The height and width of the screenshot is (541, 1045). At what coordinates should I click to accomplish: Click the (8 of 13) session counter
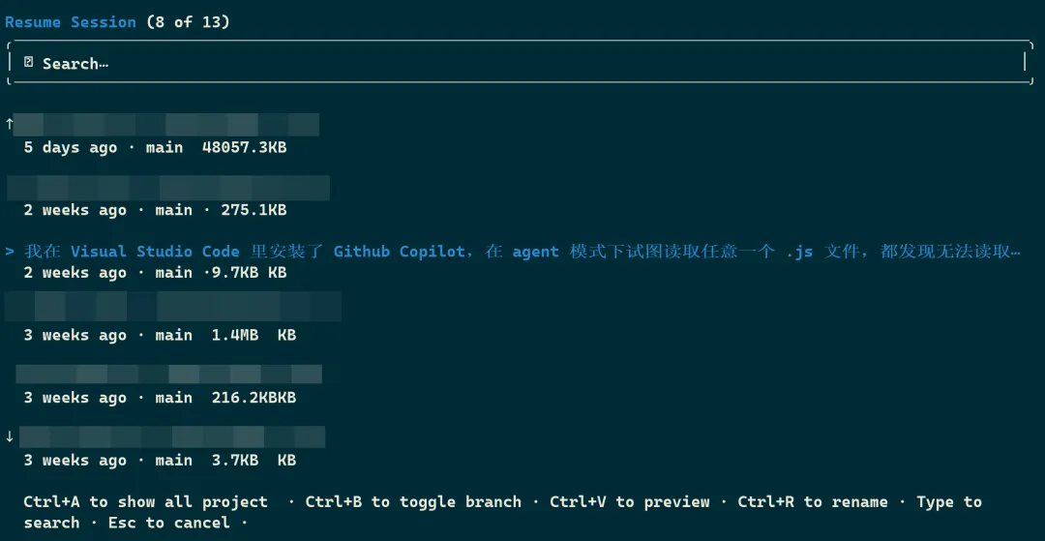coord(188,21)
